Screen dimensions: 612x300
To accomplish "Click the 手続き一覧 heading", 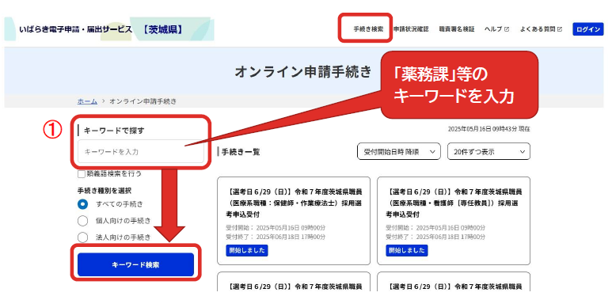I will [x=241, y=152].
